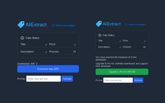Focus the Pro Key input in left panel

click(x=44, y=79)
